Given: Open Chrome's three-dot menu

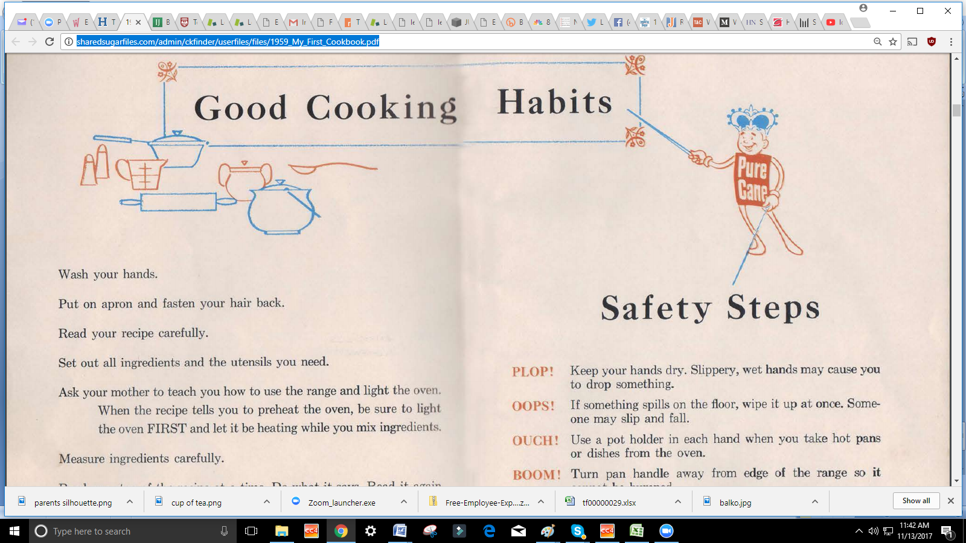Looking at the screenshot, I should (x=951, y=42).
